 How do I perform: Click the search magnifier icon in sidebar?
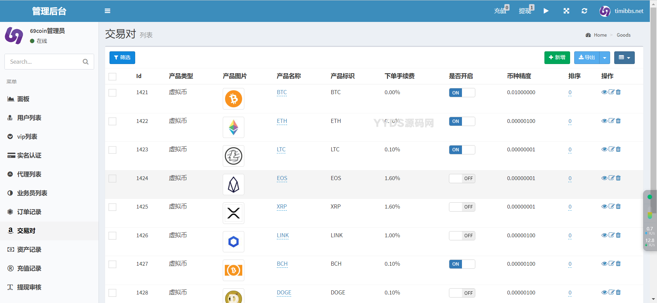86,62
